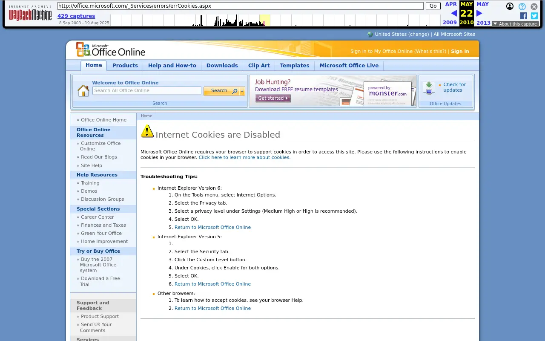Open the 429 captures link
The image size is (545, 341).
[x=76, y=16]
